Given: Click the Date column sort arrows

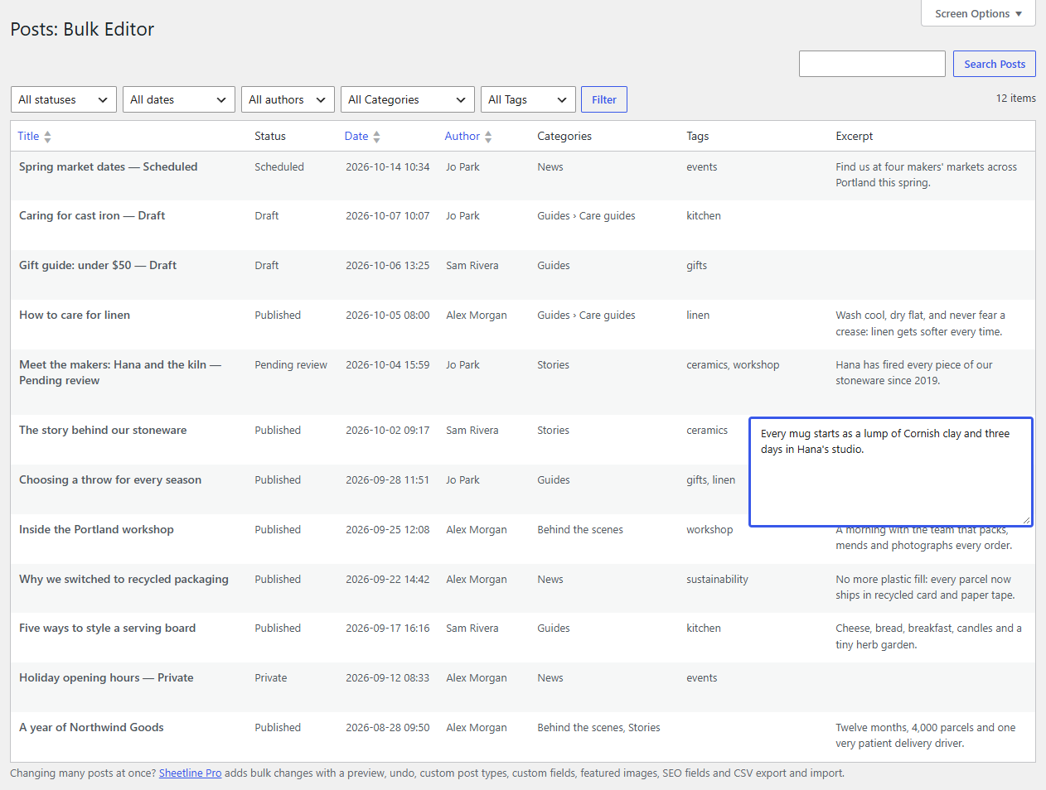Looking at the screenshot, I should 376,137.
